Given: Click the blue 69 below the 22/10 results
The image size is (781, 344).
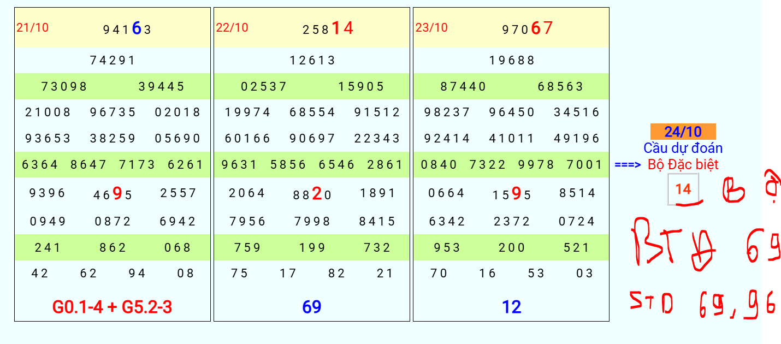Looking at the screenshot, I should pyautogui.click(x=312, y=307).
